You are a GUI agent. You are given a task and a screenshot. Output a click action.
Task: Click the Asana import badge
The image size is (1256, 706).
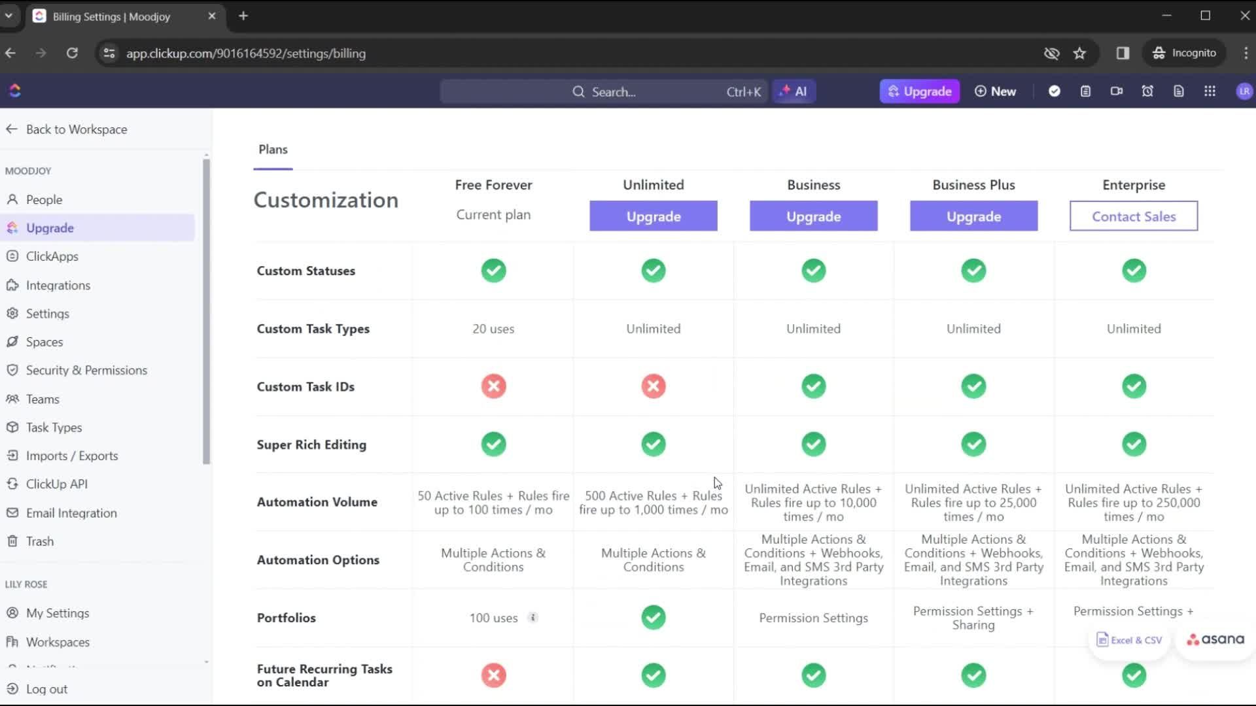click(1215, 639)
